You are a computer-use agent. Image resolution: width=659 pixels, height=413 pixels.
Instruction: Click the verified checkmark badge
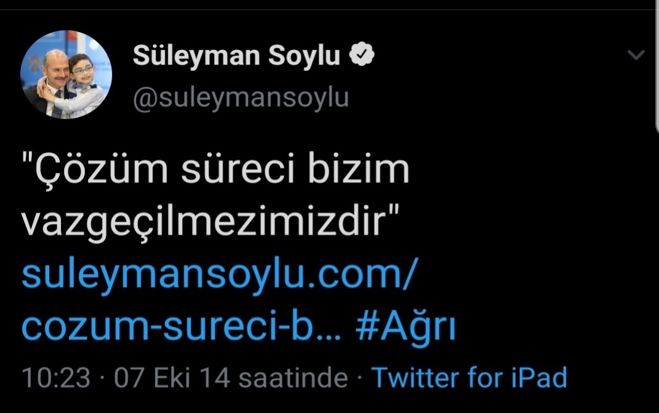[x=362, y=55]
